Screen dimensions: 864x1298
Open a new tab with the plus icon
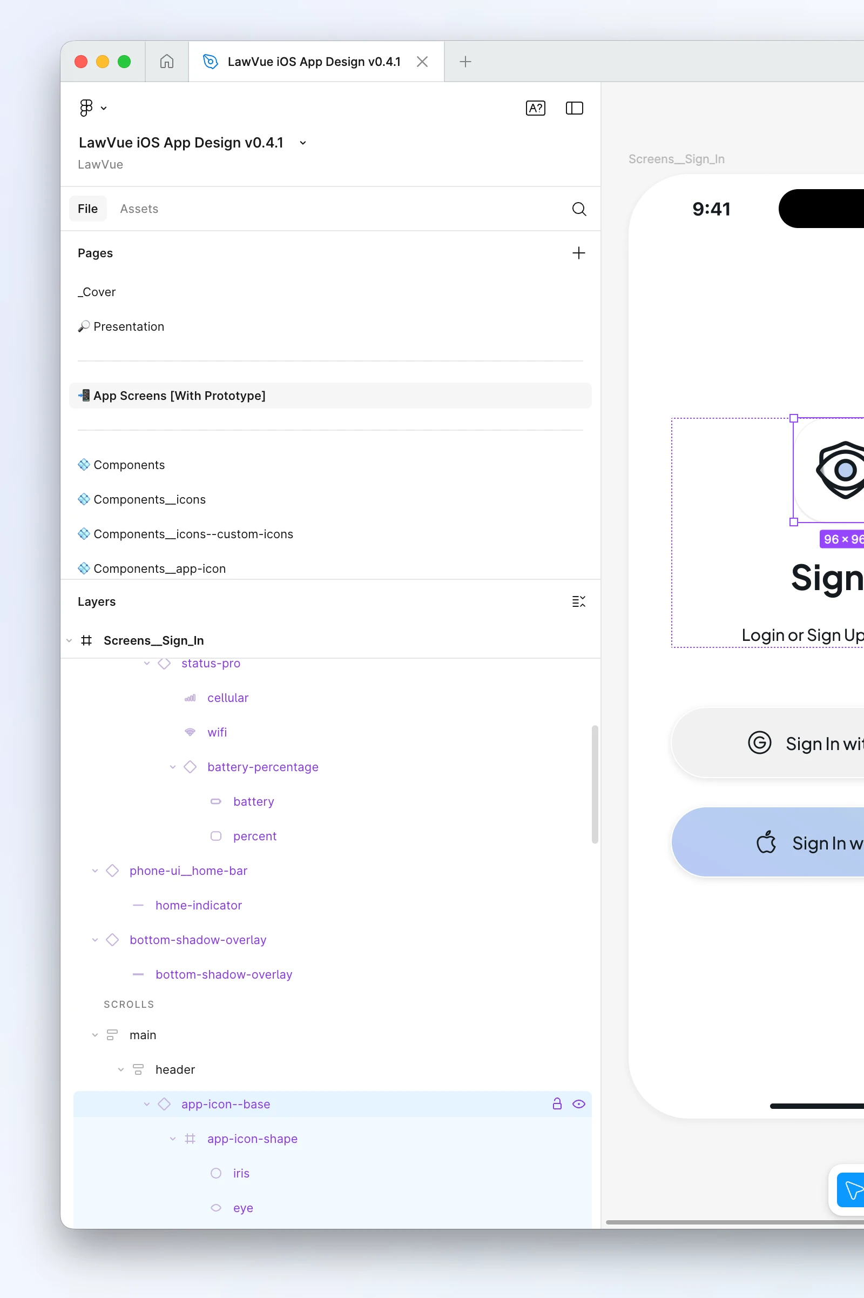464,61
